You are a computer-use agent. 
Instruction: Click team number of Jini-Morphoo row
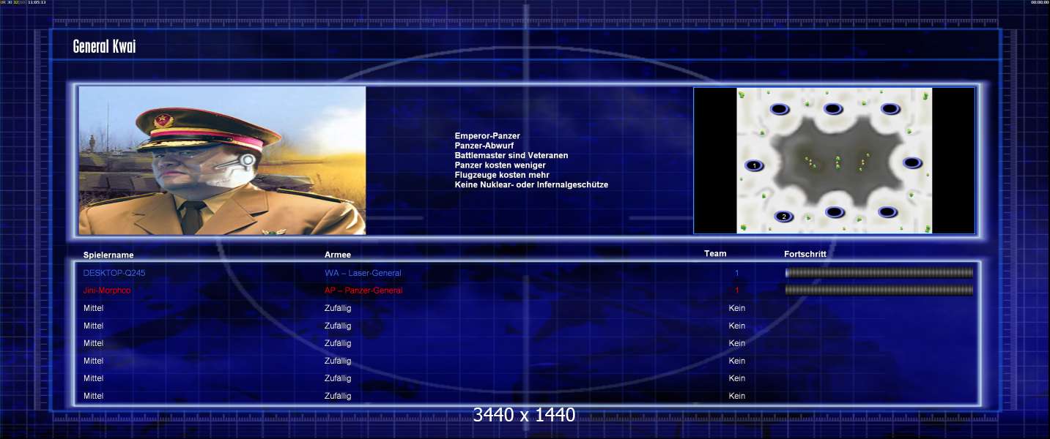(x=737, y=290)
